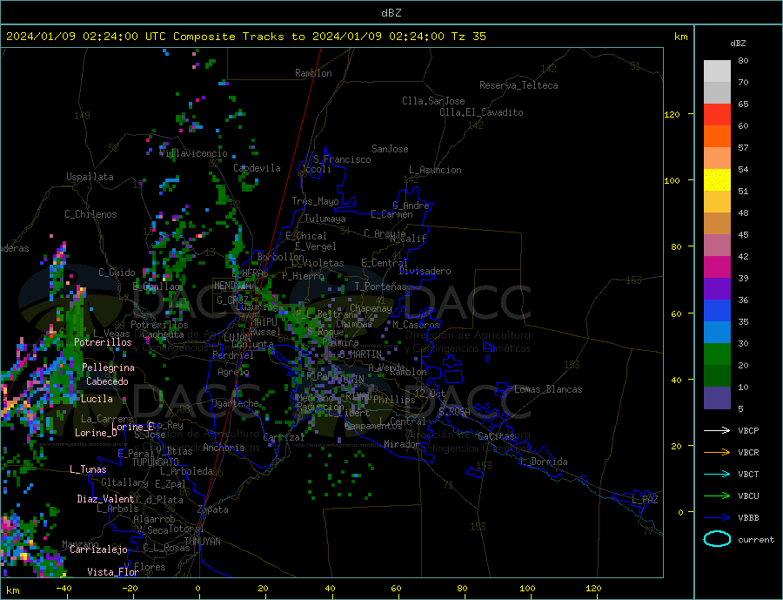Image resolution: width=783 pixels, height=600 pixels.
Task: Click the 'Tz 35' text in header
Action: pos(468,37)
